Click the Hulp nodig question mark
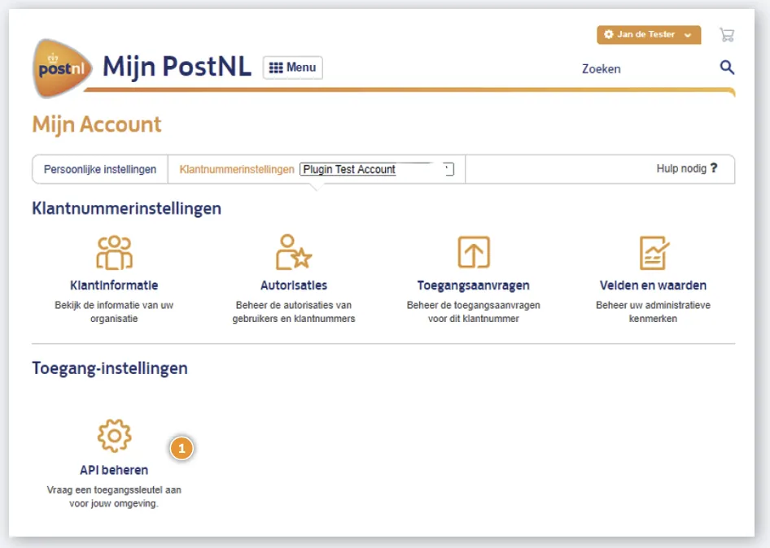 coord(714,168)
